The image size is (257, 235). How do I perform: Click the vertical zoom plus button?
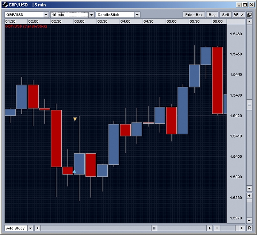click(249, 196)
